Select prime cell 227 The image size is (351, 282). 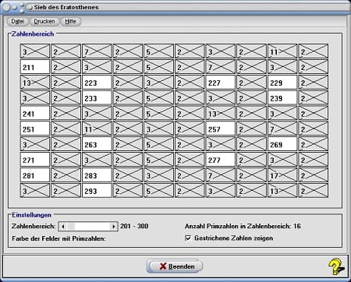click(x=221, y=83)
